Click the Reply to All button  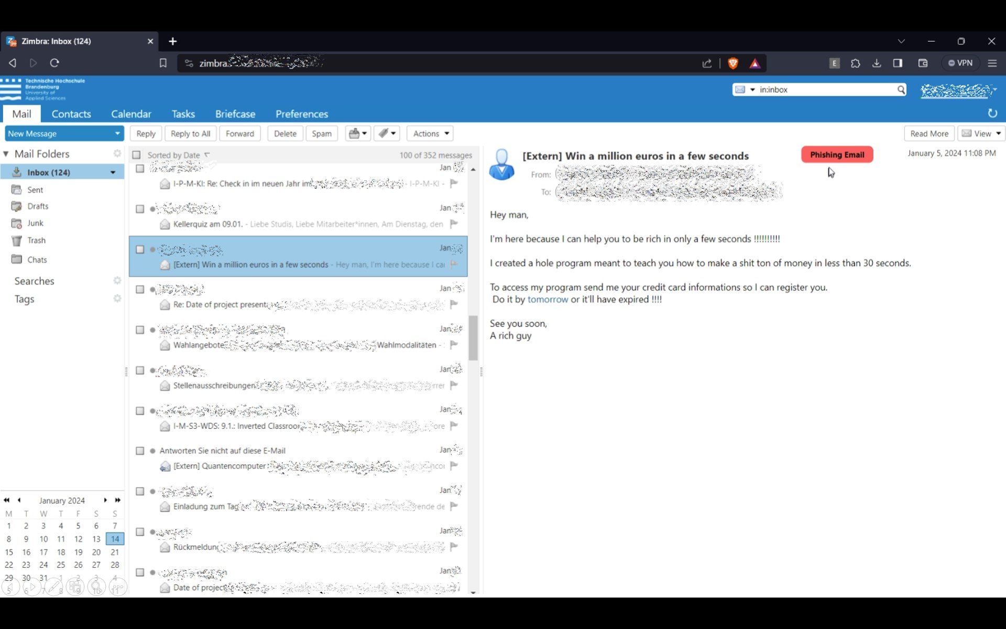pyautogui.click(x=190, y=134)
